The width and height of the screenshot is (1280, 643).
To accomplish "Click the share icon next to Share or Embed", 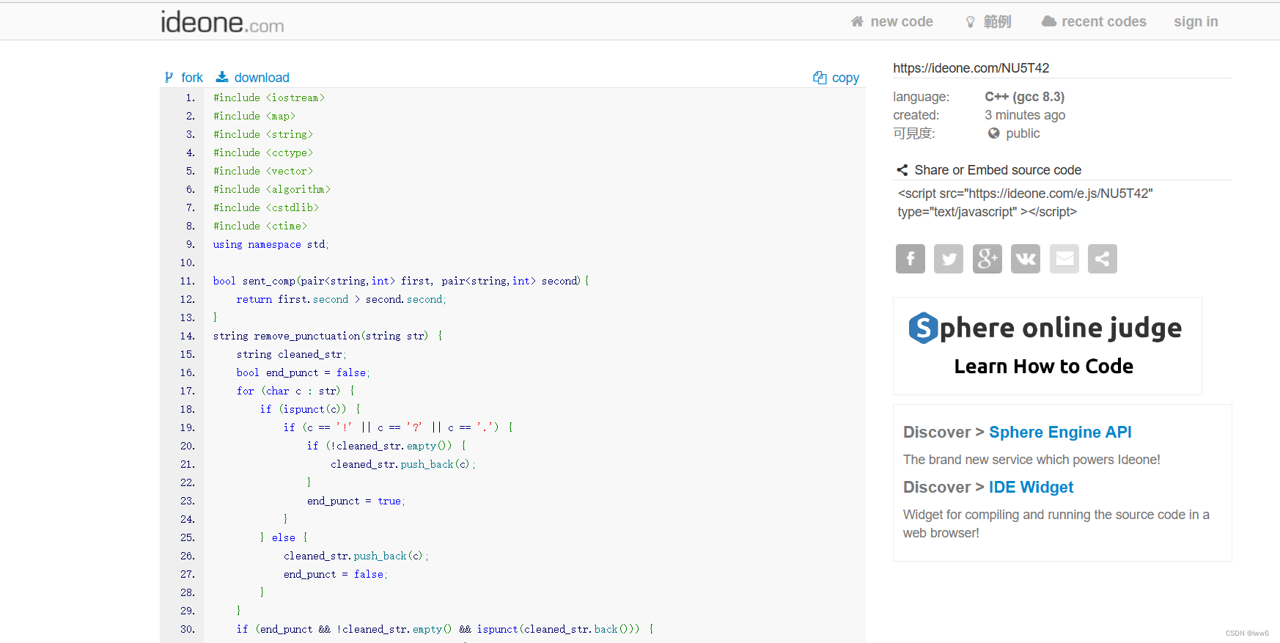I will tap(902, 170).
